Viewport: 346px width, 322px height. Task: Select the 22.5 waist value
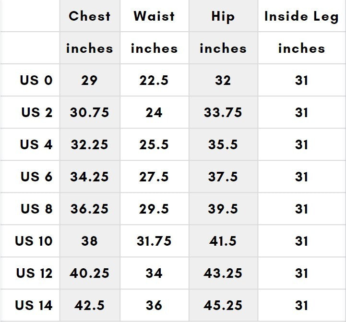pyautogui.click(x=154, y=80)
